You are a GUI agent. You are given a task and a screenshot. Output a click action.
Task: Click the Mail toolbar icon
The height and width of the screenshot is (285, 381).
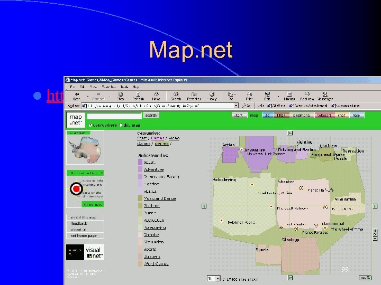pyautogui.click(x=230, y=96)
